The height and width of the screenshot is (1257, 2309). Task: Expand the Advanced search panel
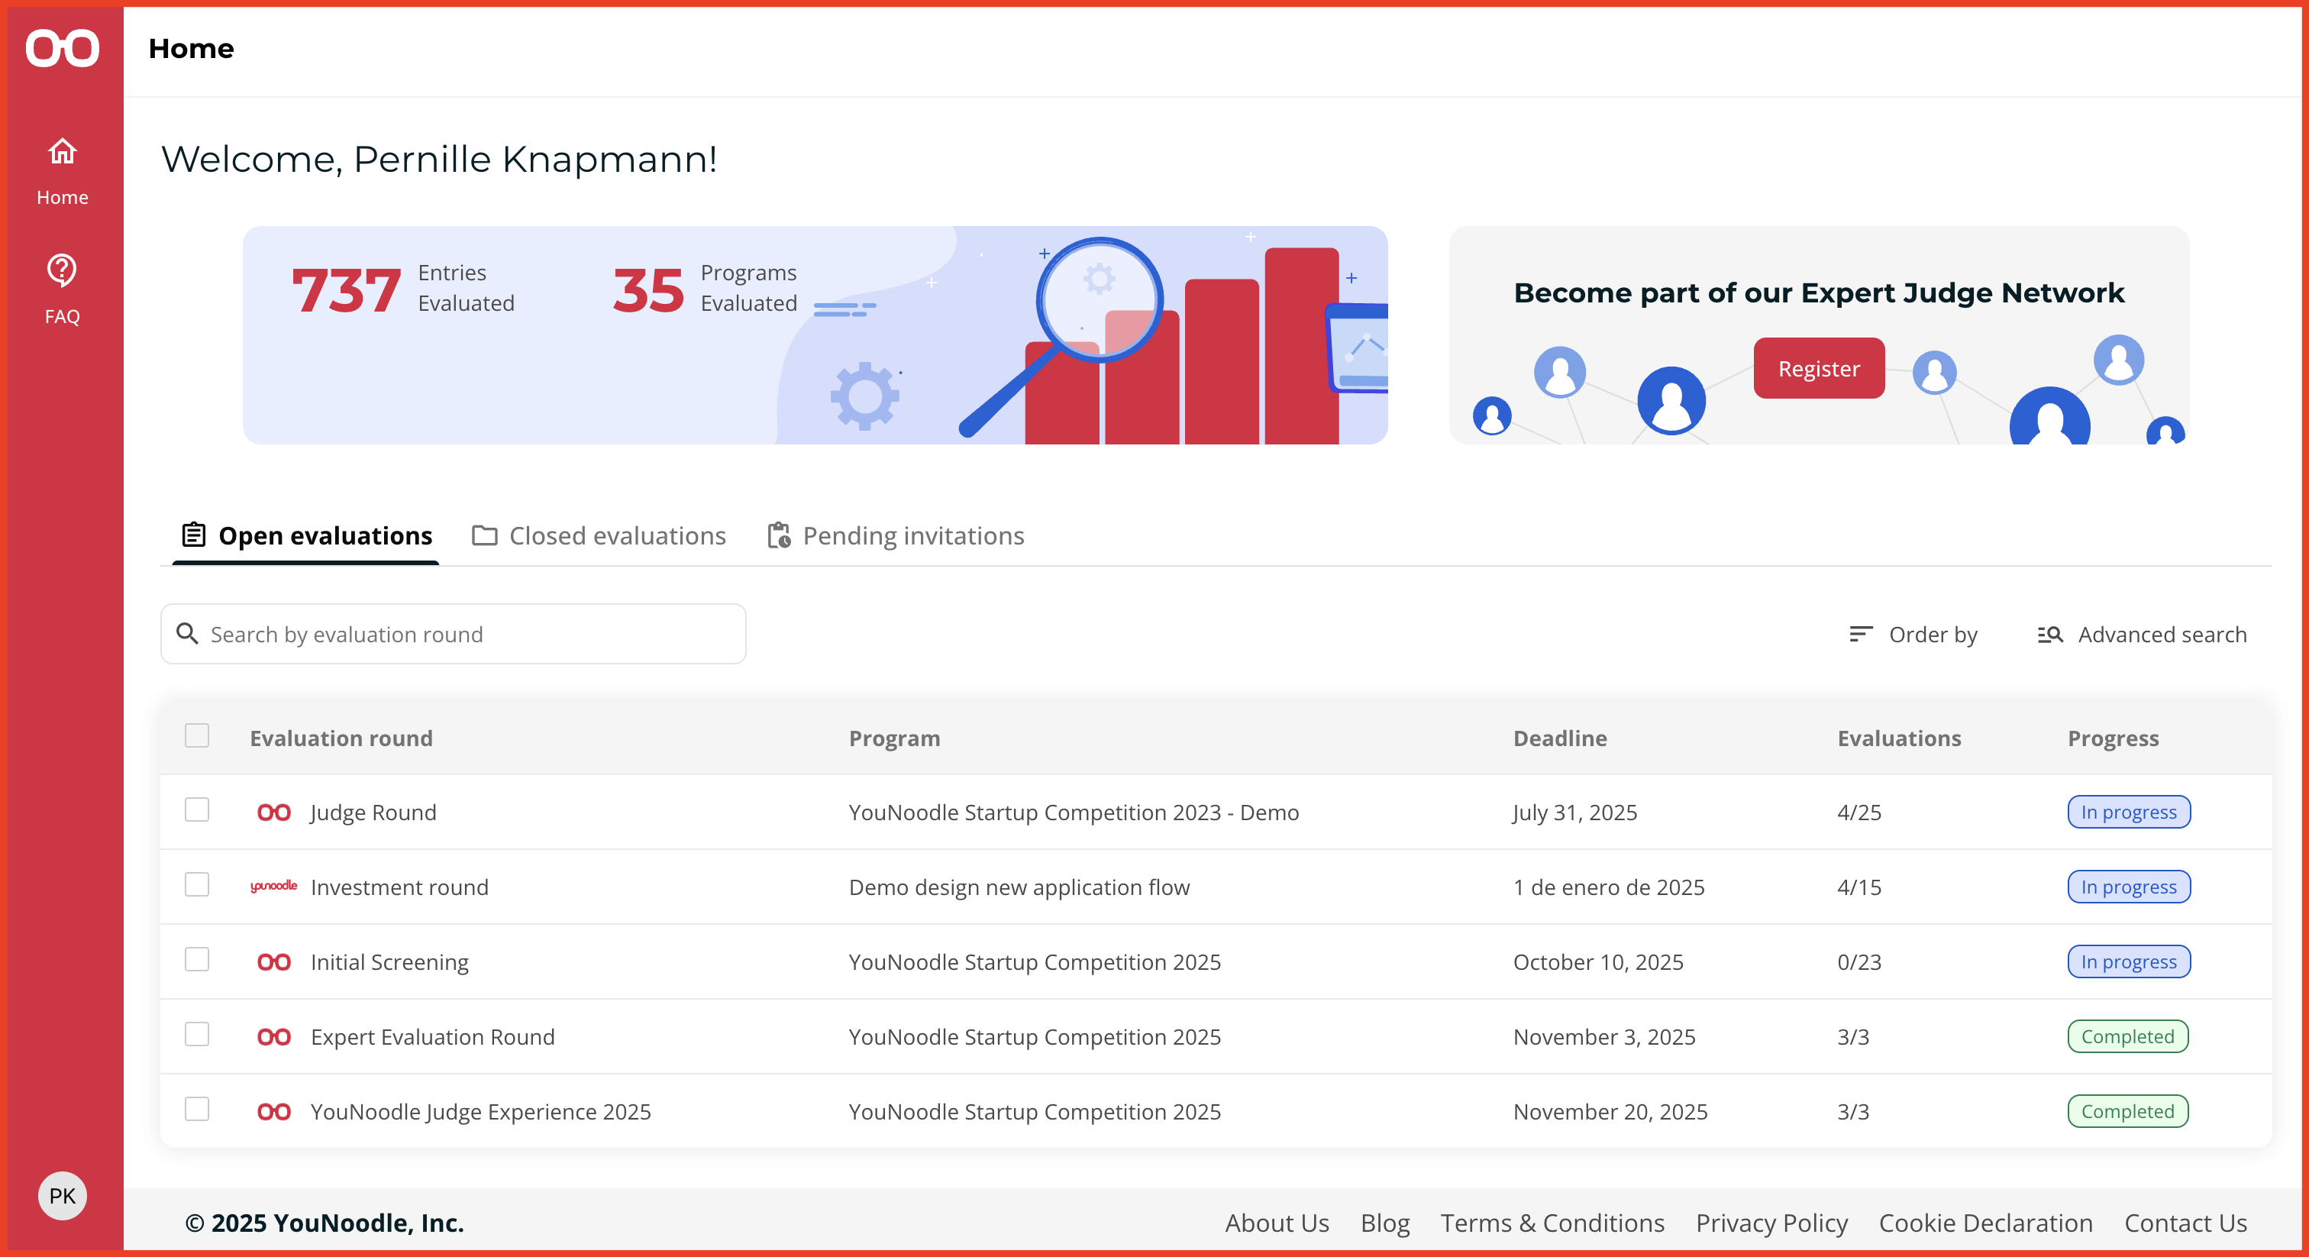coord(2161,634)
